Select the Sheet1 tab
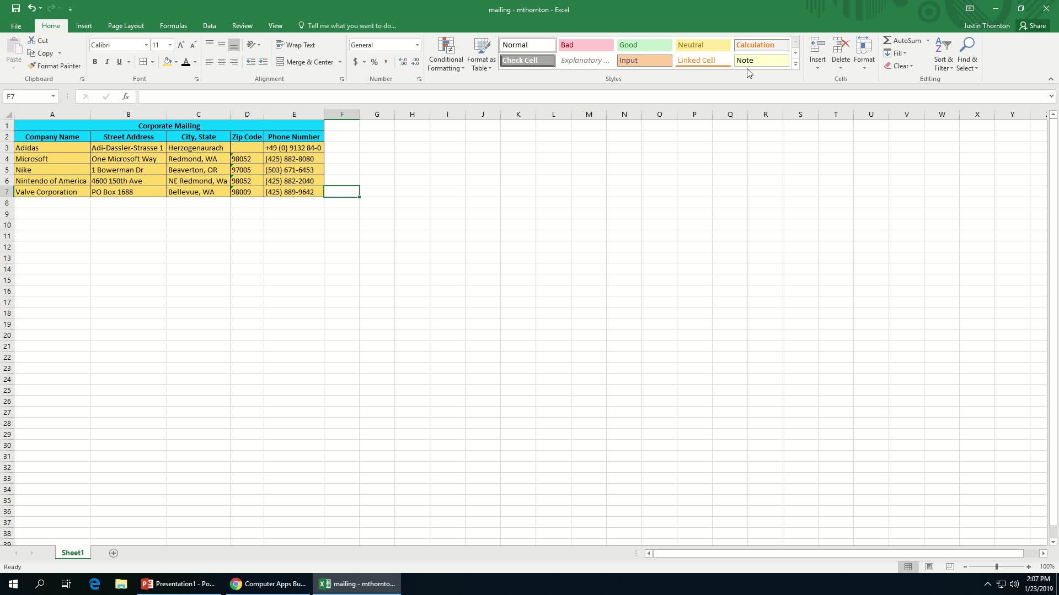1059x595 pixels. 72,553
